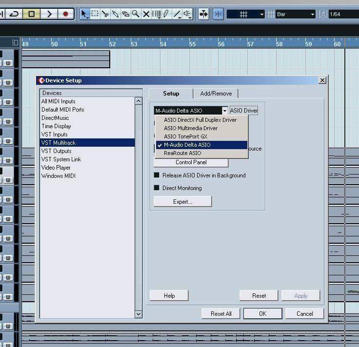Click the Devices list scroll down arrow

139,314
